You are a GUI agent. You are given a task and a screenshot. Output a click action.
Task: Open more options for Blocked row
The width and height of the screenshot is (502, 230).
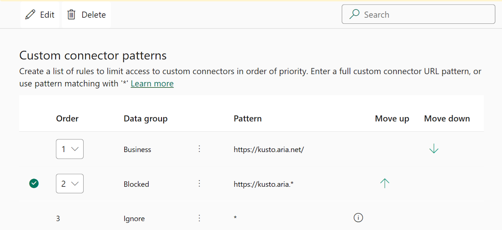pyautogui.click(x=199, y=184)
